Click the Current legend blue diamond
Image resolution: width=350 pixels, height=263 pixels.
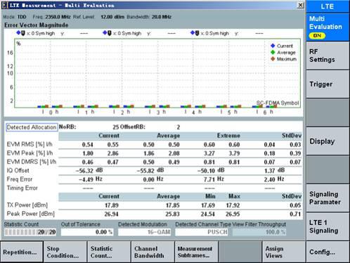tap(273, 46)
